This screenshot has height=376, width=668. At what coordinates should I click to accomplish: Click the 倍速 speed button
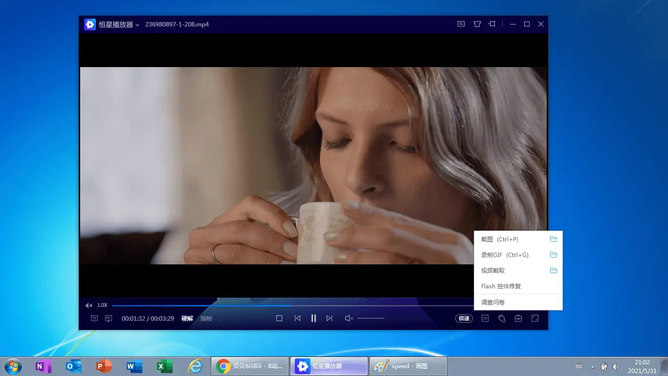(464, 318)
